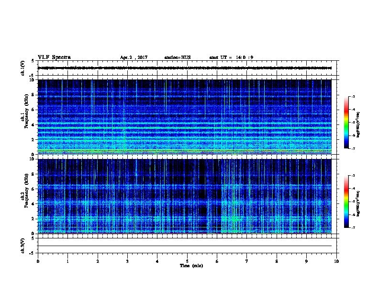Click the ch.2 spectrogram "2" kHz tick label

[x=33, y=219]
